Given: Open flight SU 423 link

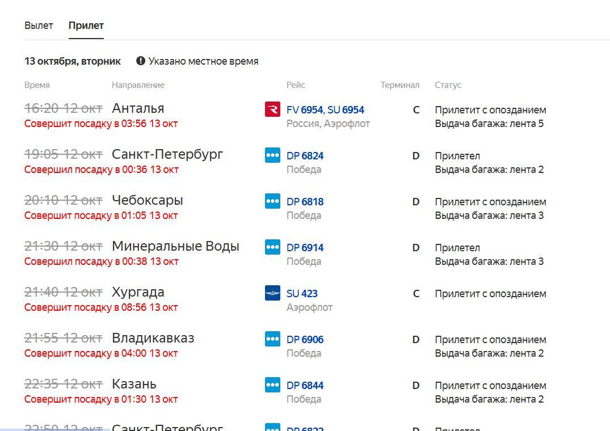Looking at the screenshot, I should click(x=302, y=293).
